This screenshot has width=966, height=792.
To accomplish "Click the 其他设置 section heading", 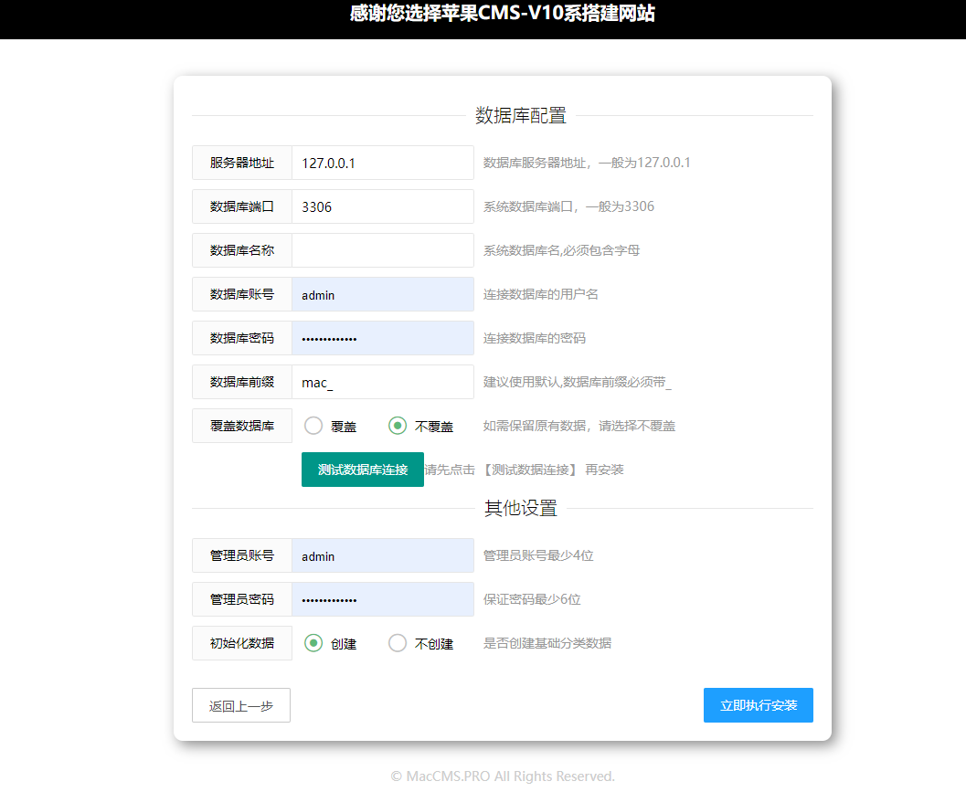I will click(521, 508).
